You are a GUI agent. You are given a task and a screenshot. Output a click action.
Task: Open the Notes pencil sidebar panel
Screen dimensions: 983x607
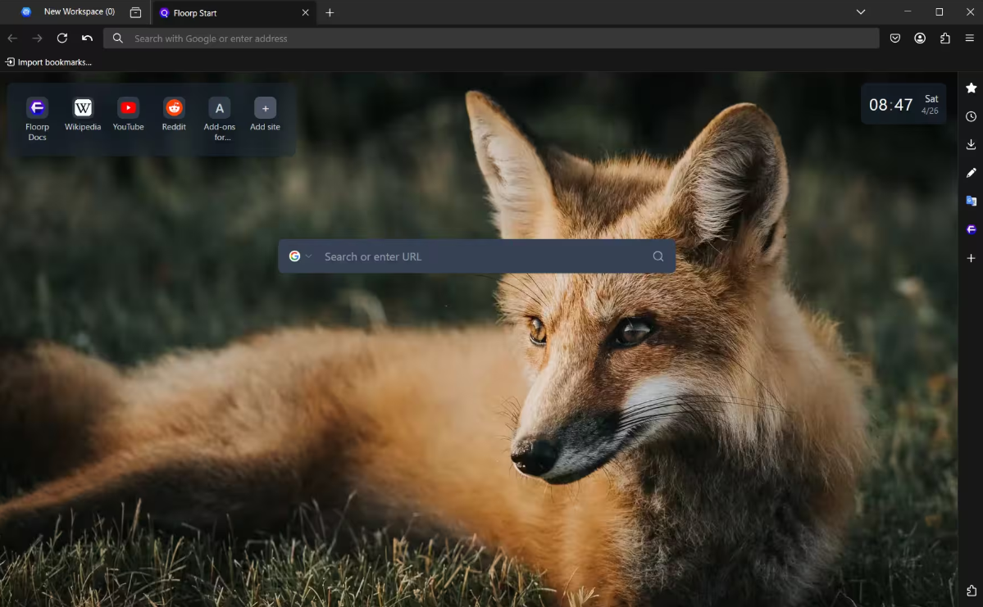click(971, 173)
